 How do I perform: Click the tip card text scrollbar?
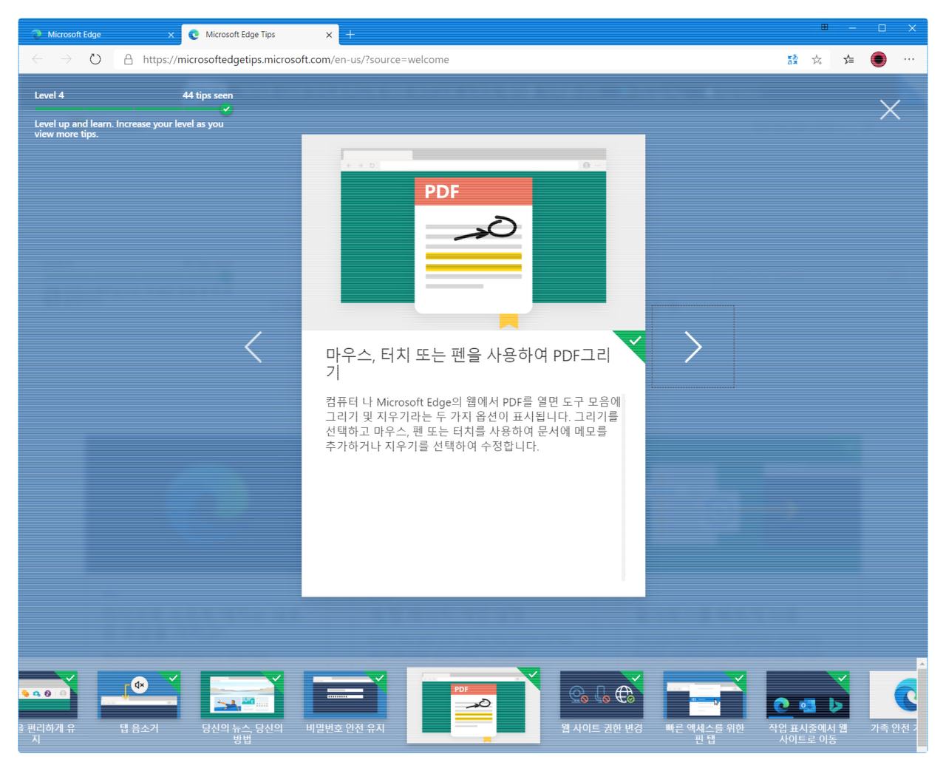click(624, 488)
